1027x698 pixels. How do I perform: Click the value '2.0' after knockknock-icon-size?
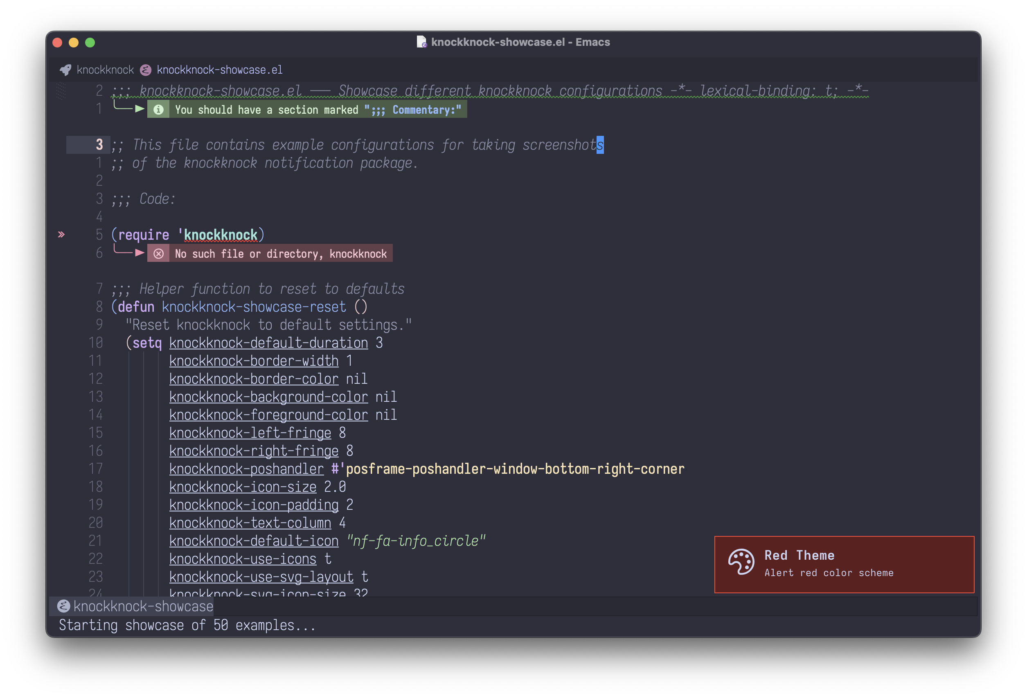coord(335,487)
